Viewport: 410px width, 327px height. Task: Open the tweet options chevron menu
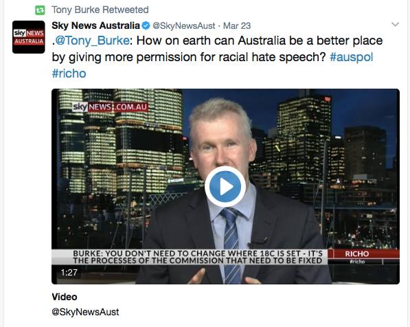pyautogui.click(x=395, y=25)
